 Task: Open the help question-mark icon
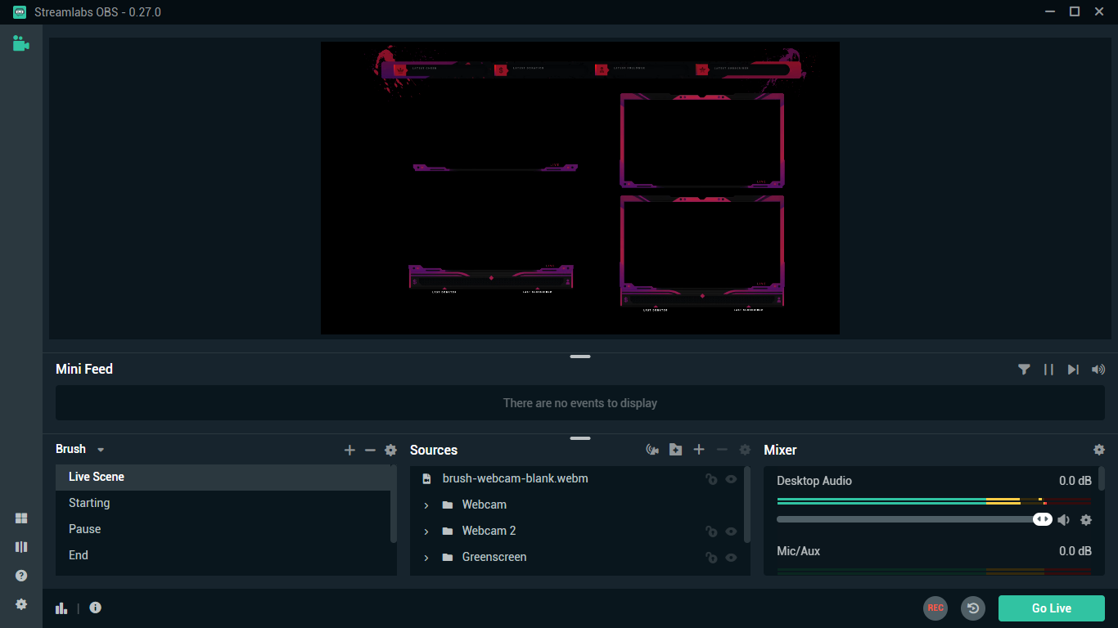tap(21, 576)
